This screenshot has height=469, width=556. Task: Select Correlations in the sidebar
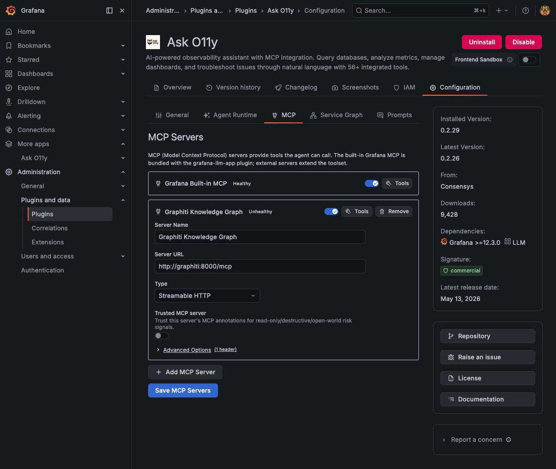tap(50, 228)
